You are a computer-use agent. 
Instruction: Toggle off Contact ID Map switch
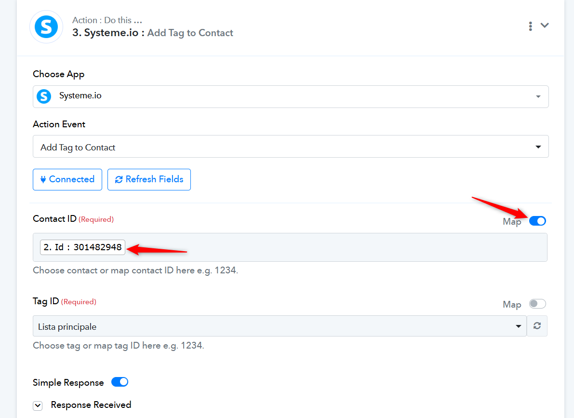tap(537, 221)
